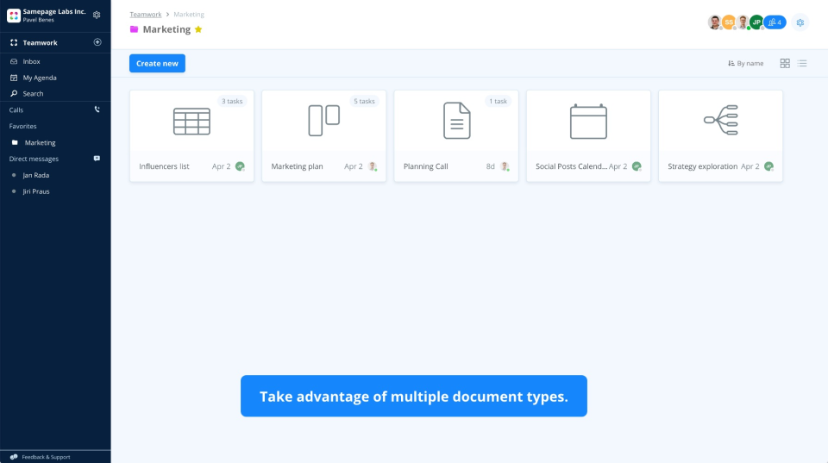Viewport: 828px width, 463px height.
Task: Open the By name sort dropdown
Action: (745, 63)
